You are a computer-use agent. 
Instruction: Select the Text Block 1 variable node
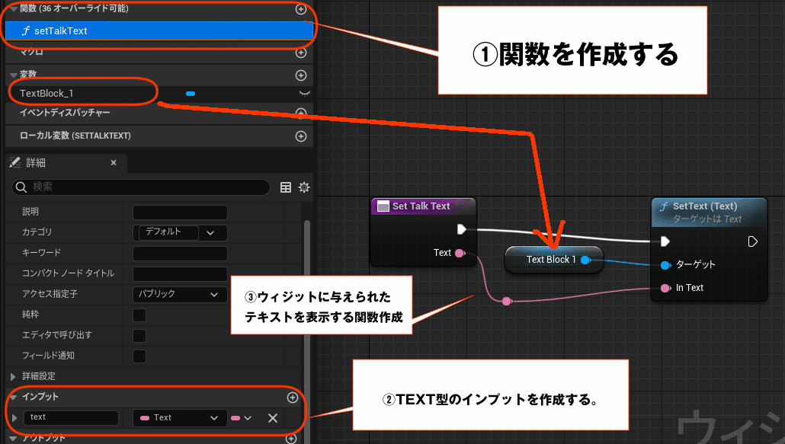coord(554,260)
